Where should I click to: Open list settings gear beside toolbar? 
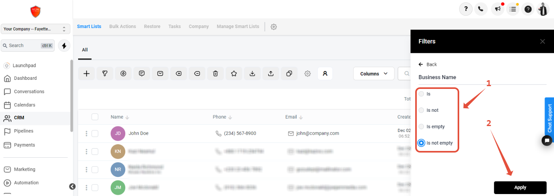[x=307, y=73]
